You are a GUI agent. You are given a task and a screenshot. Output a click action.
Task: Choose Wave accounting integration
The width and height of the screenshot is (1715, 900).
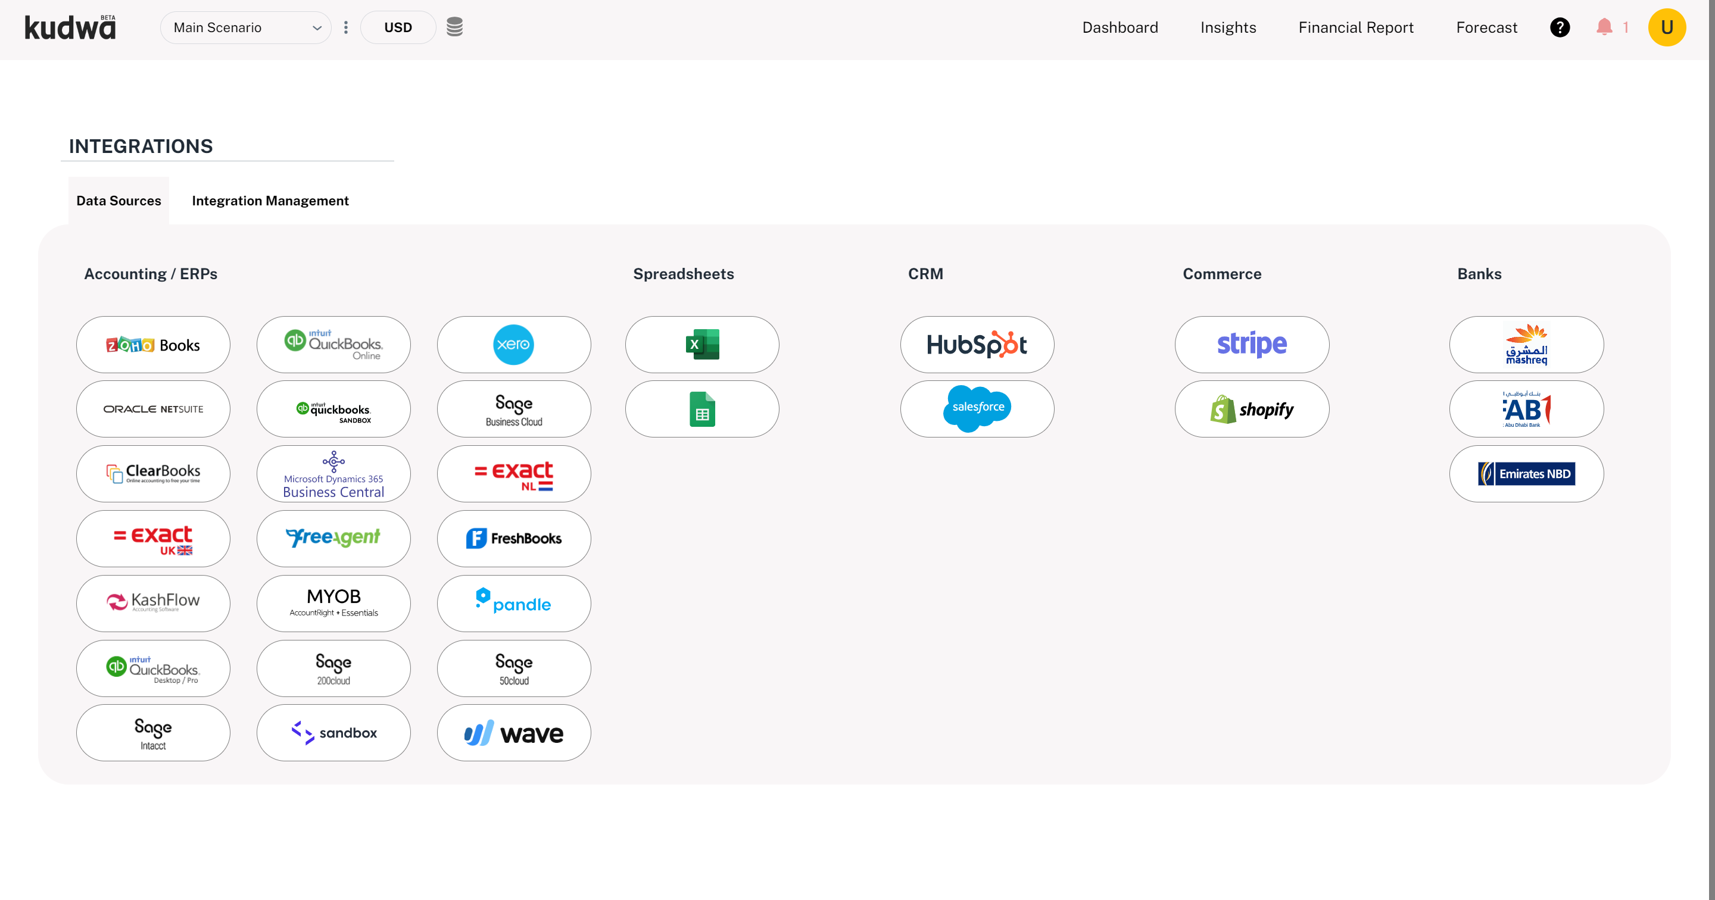pos(513,733)
